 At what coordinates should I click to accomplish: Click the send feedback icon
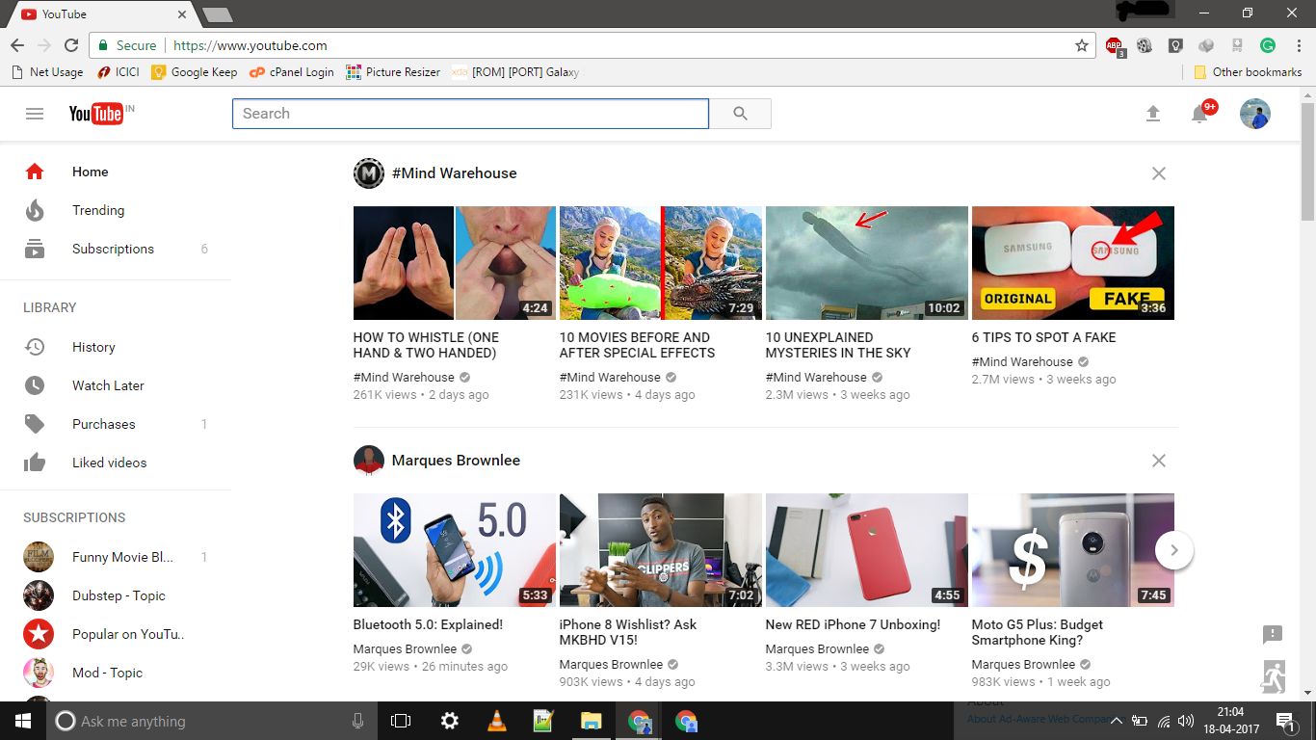tap(1273, 634)
